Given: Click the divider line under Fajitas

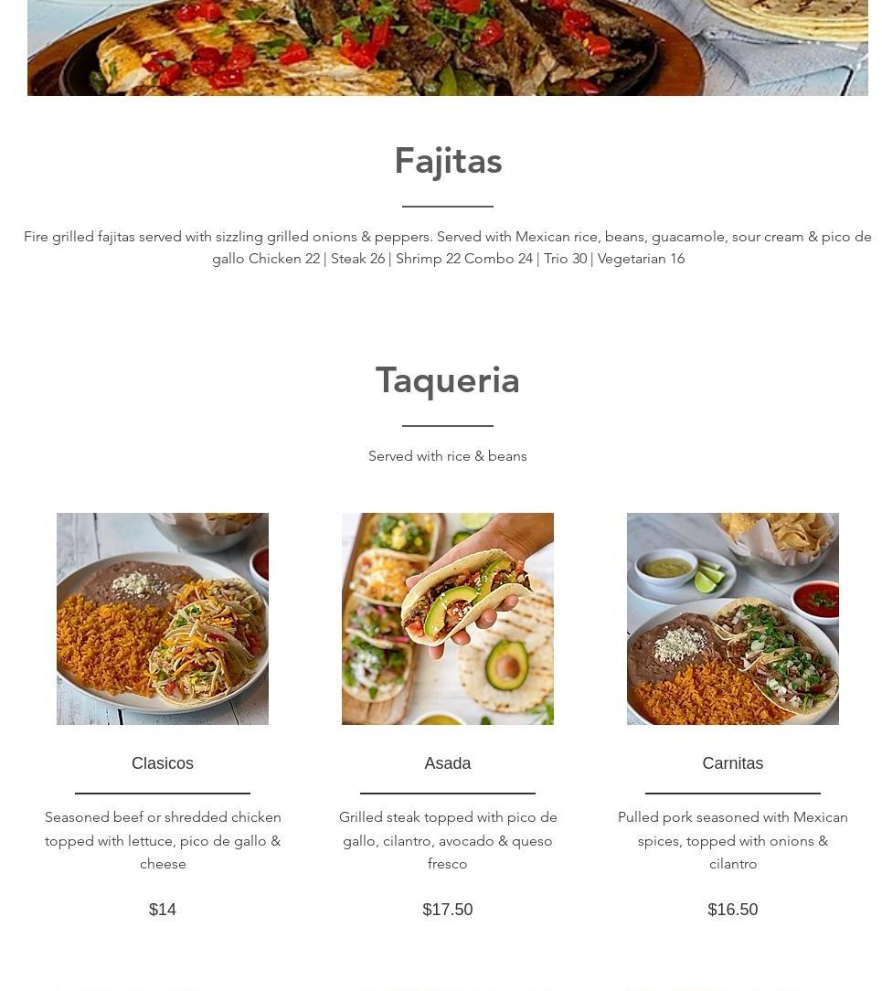Looking at the screenshot, I should [447, 206].
